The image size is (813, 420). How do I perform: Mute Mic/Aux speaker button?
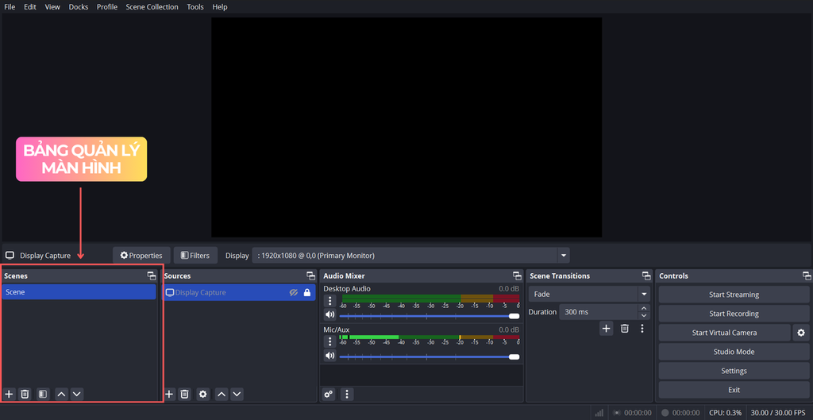pyautogui.click(x=329, y=355)
